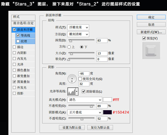
Task: Expand the 光泽等高线 contour picker arrow
Action: pyautogui.click(x=77, y=92)
